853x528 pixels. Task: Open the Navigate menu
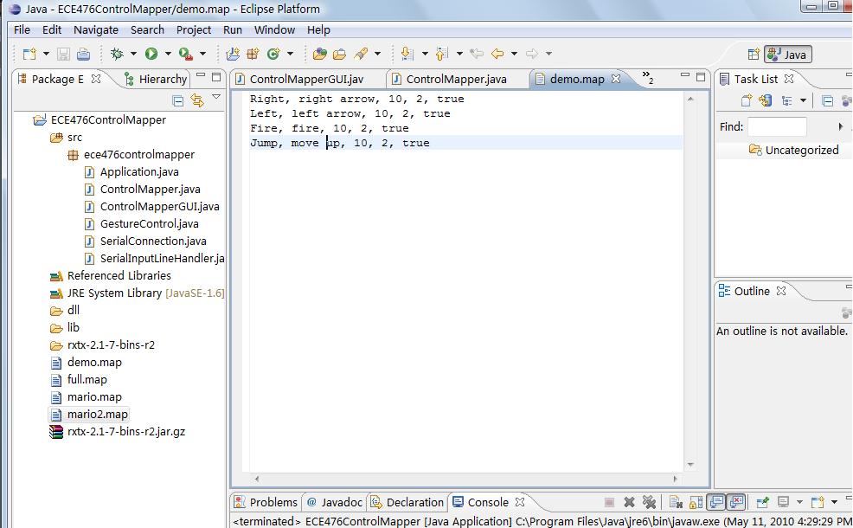(96, 30)
